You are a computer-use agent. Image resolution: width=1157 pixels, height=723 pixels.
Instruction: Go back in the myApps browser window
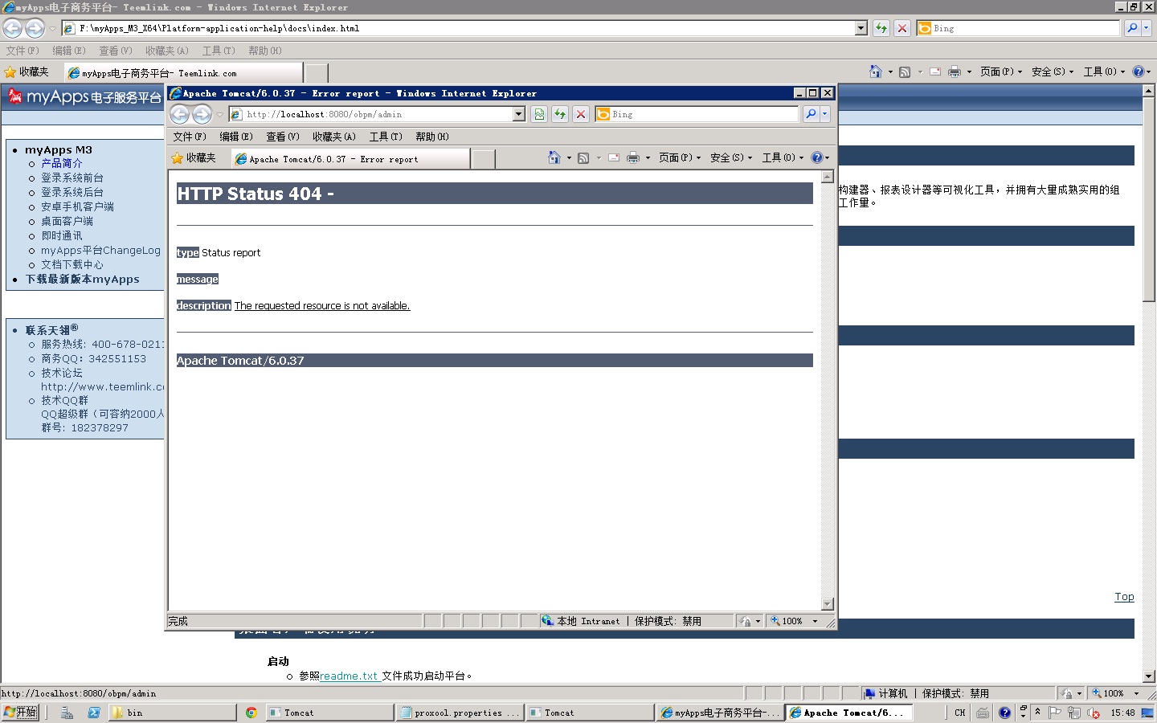13,28
